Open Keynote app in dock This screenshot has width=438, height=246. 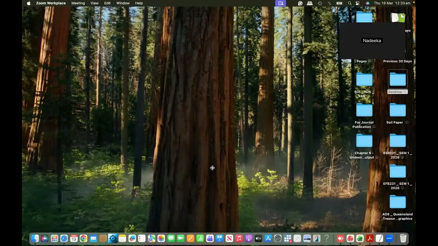tap(220, 238)
